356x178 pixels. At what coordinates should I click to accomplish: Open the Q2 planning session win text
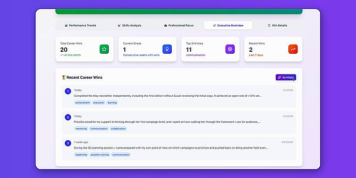click(x=171, y=148)
